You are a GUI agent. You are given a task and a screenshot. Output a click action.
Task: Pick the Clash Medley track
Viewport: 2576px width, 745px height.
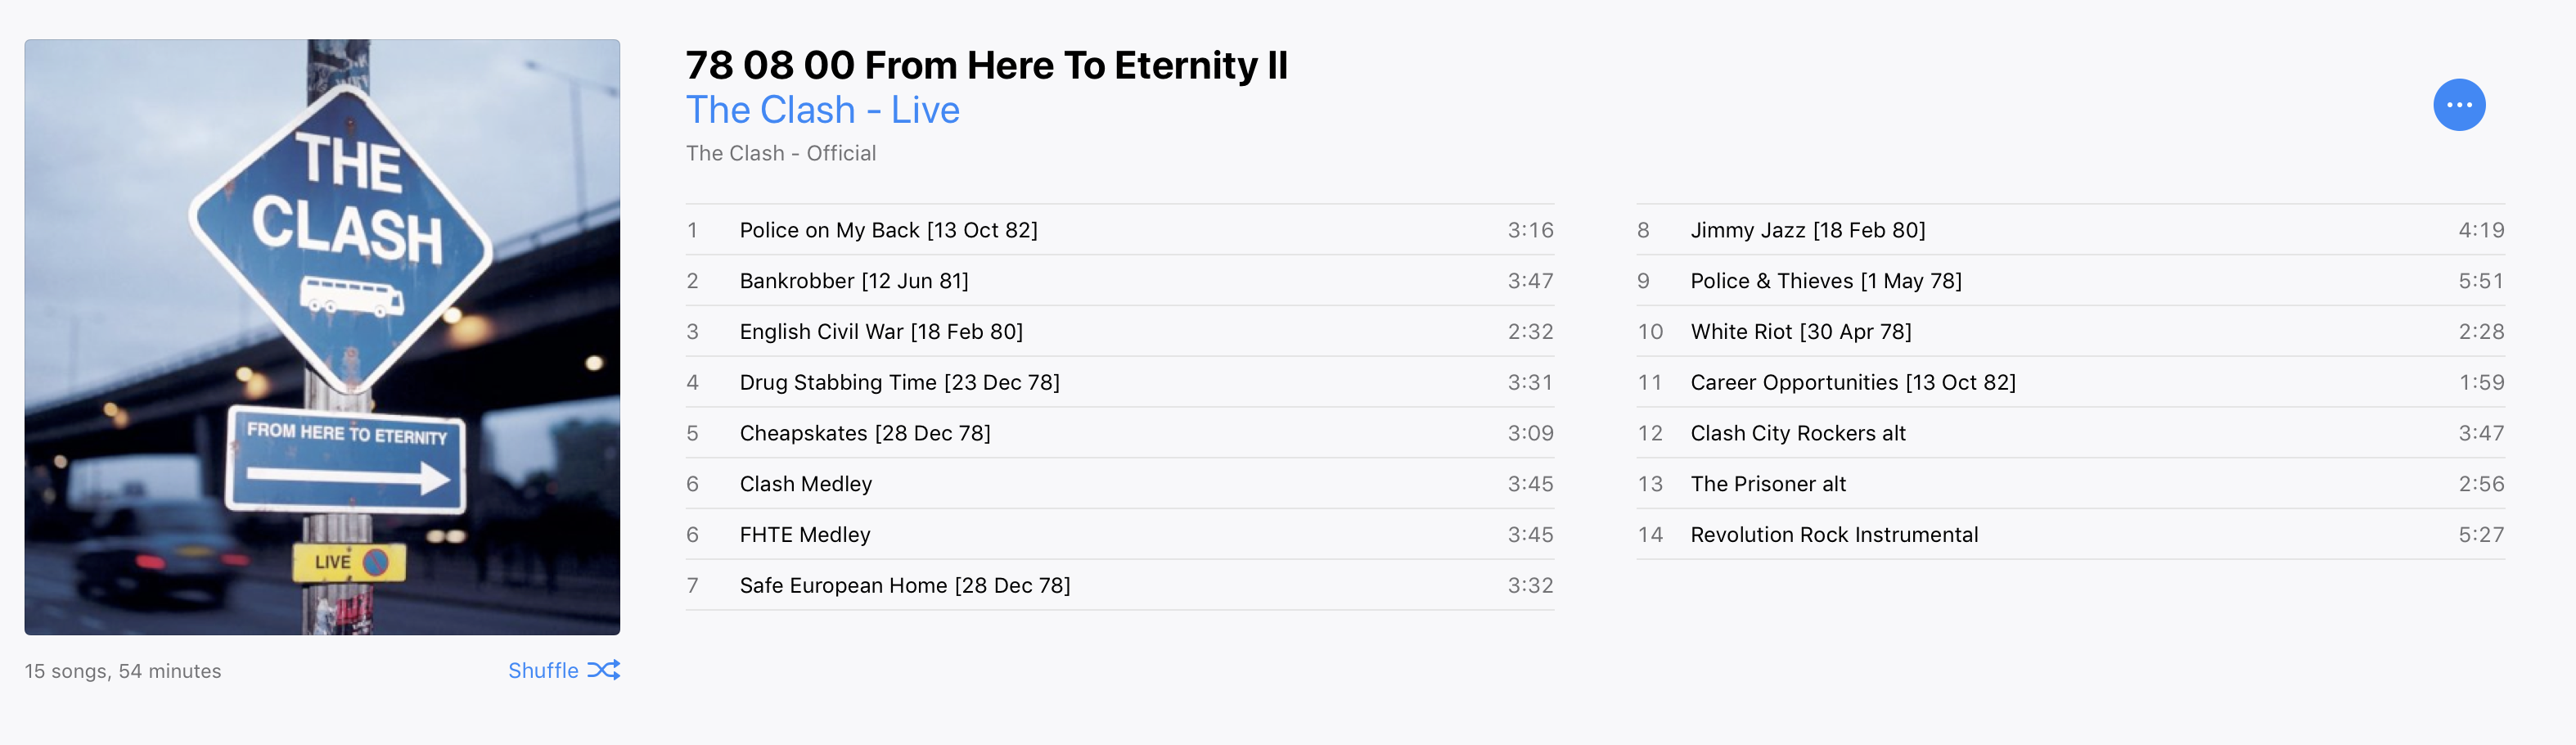[1119, 484]
